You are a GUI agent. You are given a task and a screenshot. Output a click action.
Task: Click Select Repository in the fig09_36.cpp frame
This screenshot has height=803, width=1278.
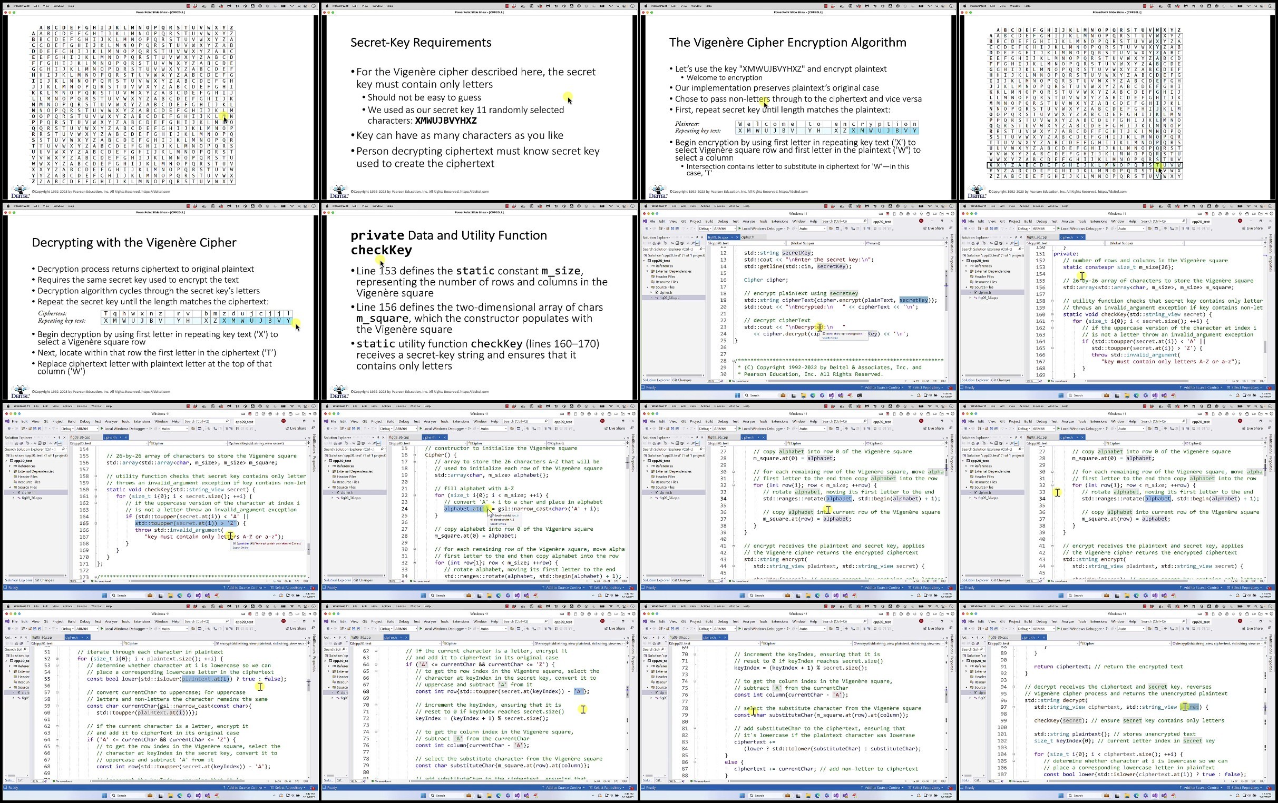pos(926,388)
